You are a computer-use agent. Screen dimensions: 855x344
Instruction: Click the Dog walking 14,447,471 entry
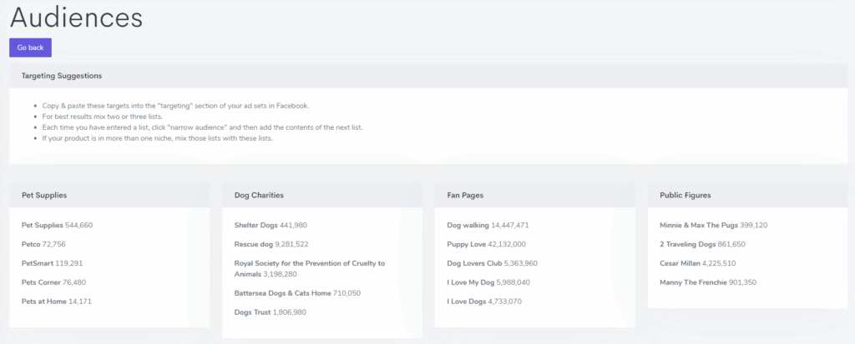pyautogui.click(x=488, y=225)
